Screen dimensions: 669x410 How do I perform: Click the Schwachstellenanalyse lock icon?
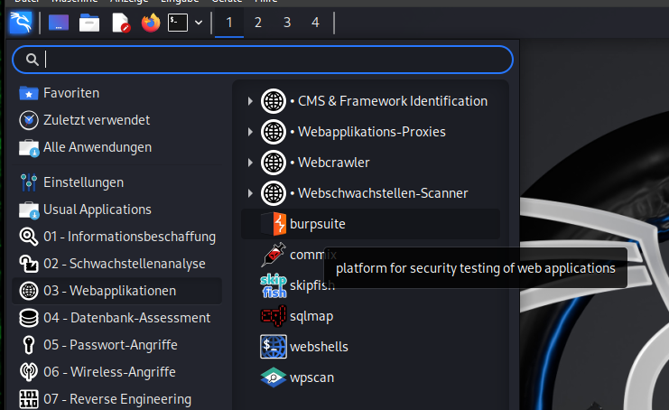(29, 264)
